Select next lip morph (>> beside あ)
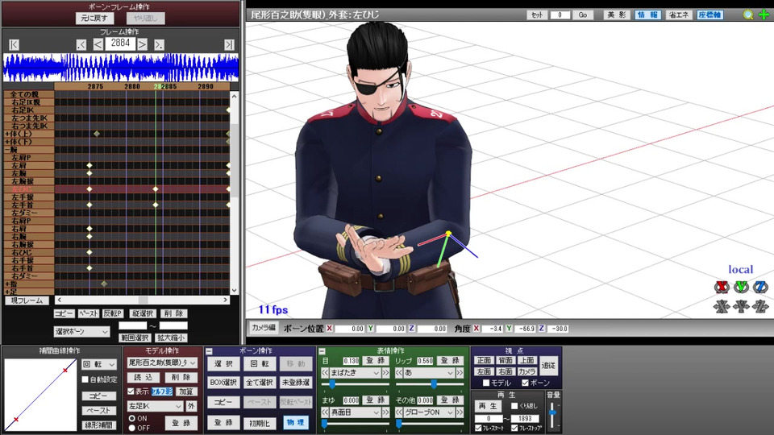The image size is (774, 435). pyautogui.click(x=460, y=373)
